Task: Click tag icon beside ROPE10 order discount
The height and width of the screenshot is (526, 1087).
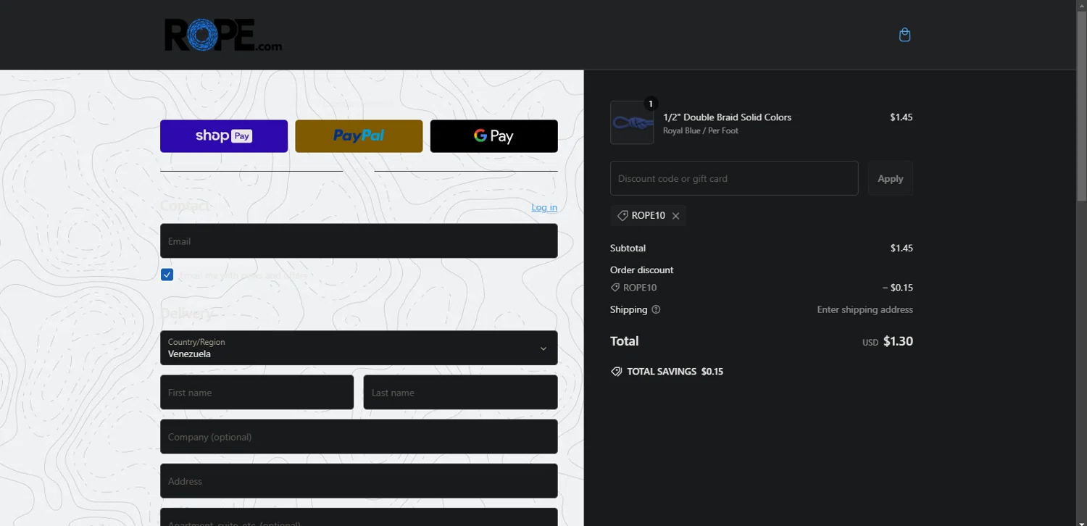Action: pos(615,288)
